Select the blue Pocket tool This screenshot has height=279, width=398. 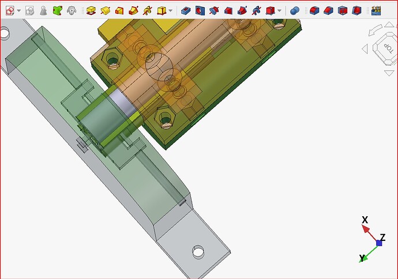(x=186, y=10)
